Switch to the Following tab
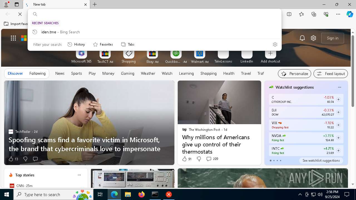The height and width of the screenshot is (200, 356). click(37, 73)
